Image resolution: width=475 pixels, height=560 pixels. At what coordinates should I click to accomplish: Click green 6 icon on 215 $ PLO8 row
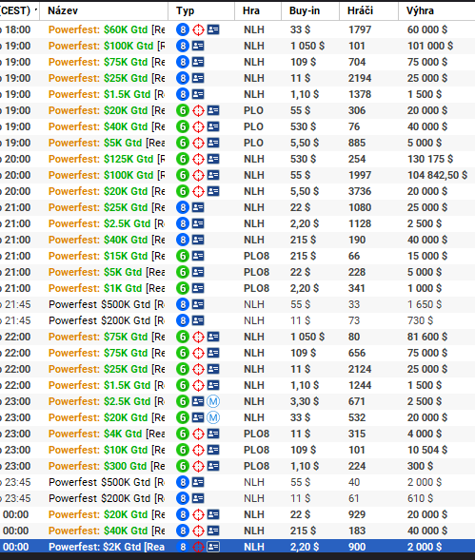[x=183, y=256]
